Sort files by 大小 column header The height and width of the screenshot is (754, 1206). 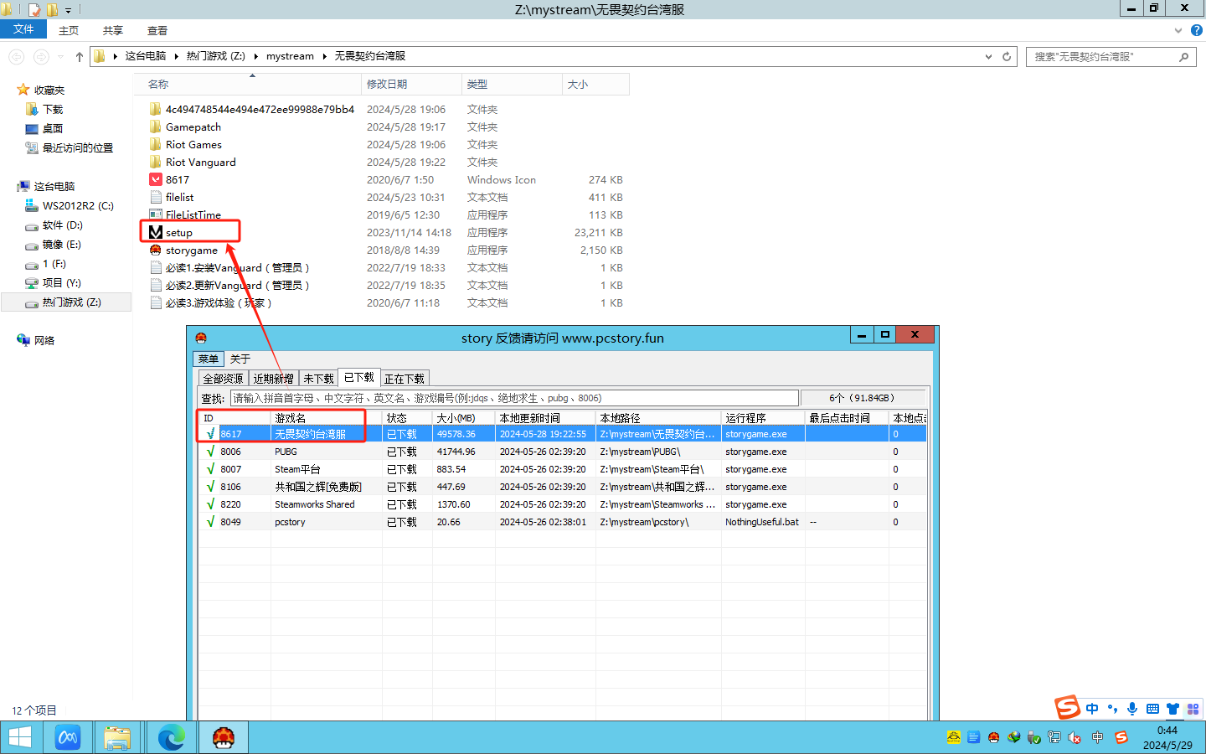[x=595, y=84]
